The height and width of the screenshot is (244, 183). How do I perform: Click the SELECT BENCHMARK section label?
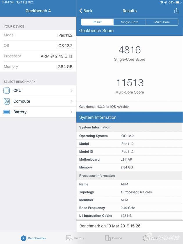(20, 82)
